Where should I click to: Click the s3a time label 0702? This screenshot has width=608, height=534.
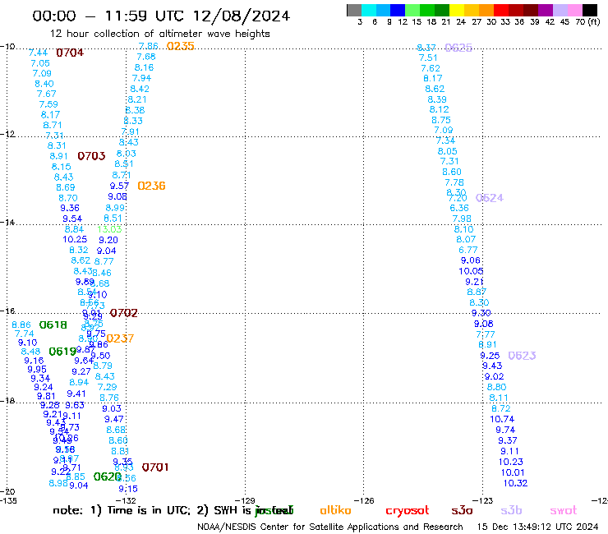pos(124,312)
